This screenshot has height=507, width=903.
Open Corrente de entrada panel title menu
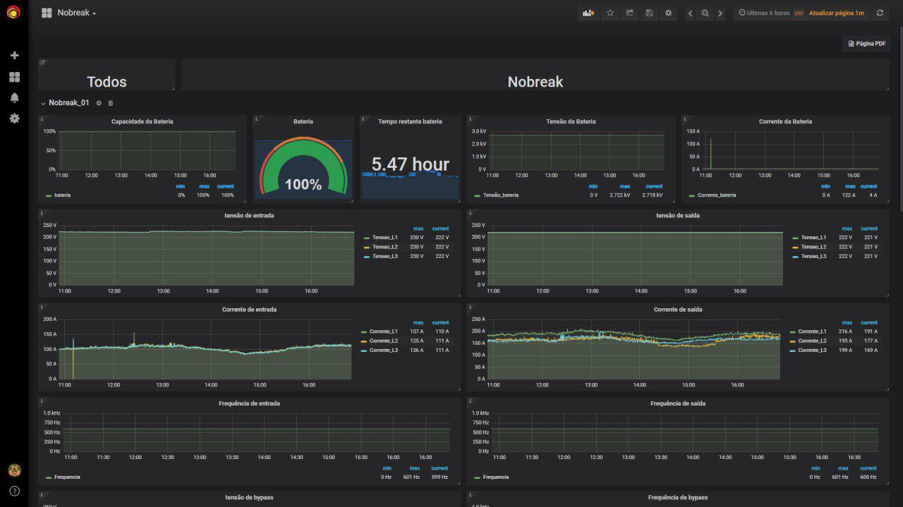[250, 310]
